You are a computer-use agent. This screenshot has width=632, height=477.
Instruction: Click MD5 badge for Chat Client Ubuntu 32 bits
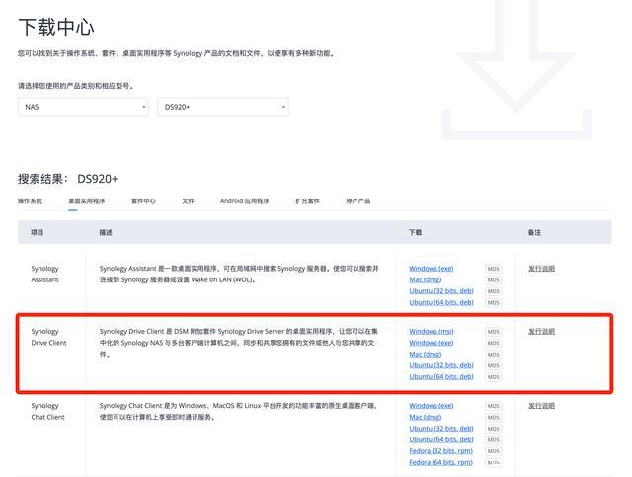494,429
